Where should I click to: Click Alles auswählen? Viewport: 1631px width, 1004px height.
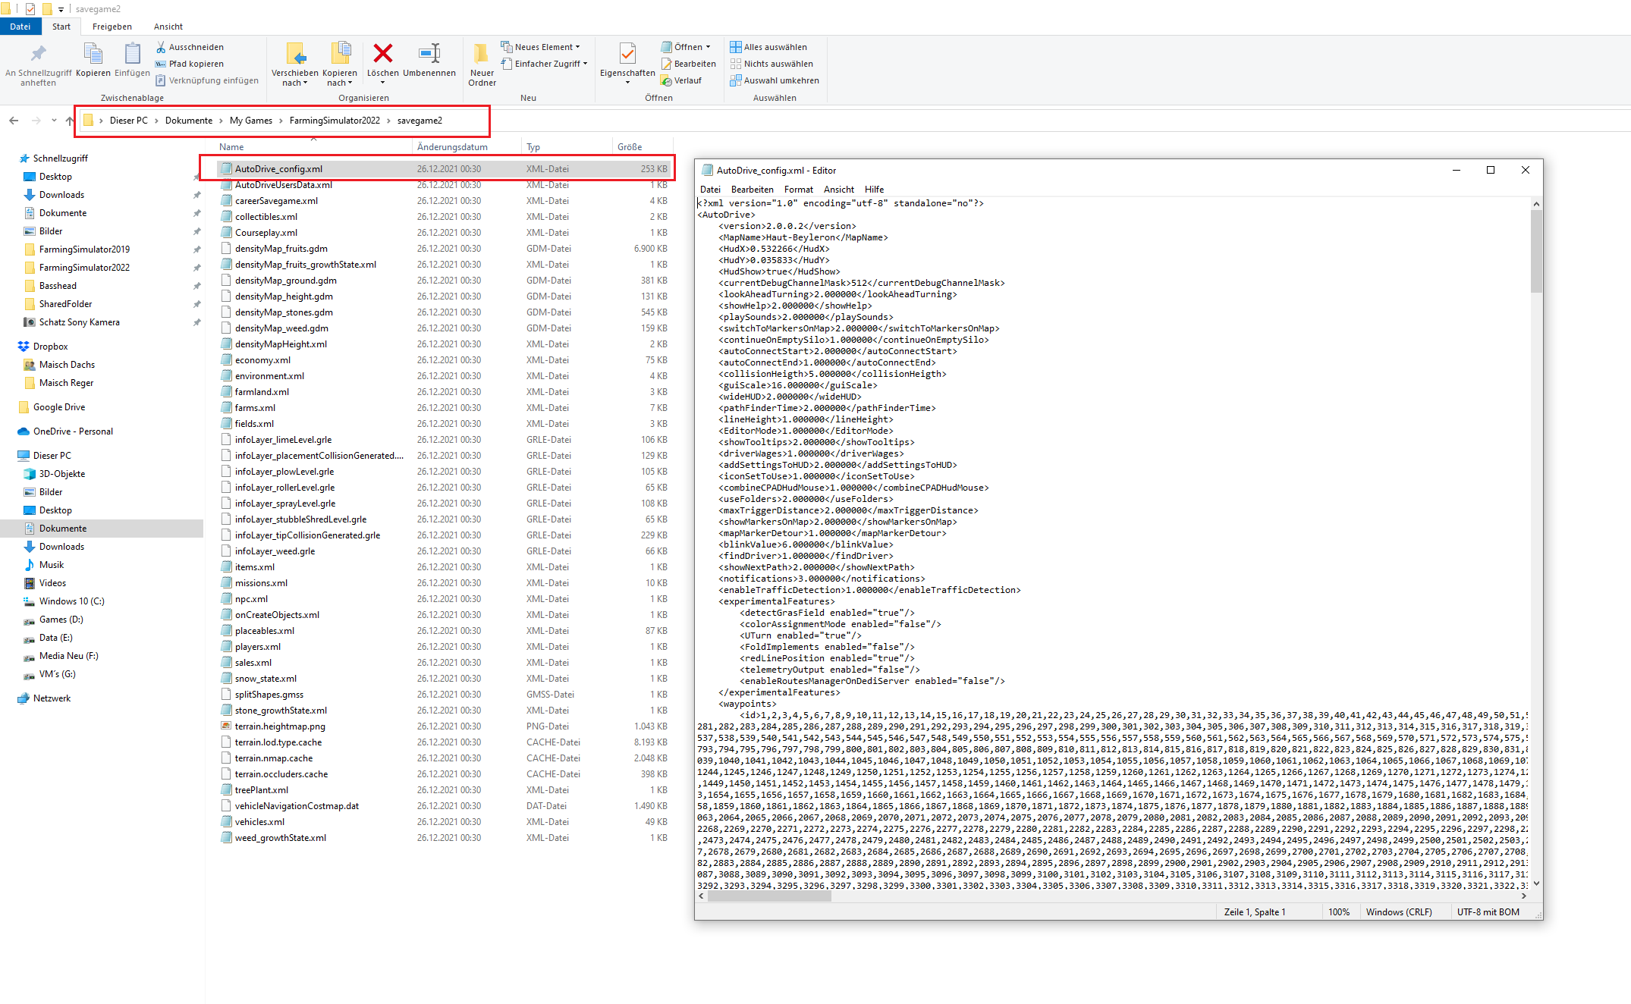[768, 47]
